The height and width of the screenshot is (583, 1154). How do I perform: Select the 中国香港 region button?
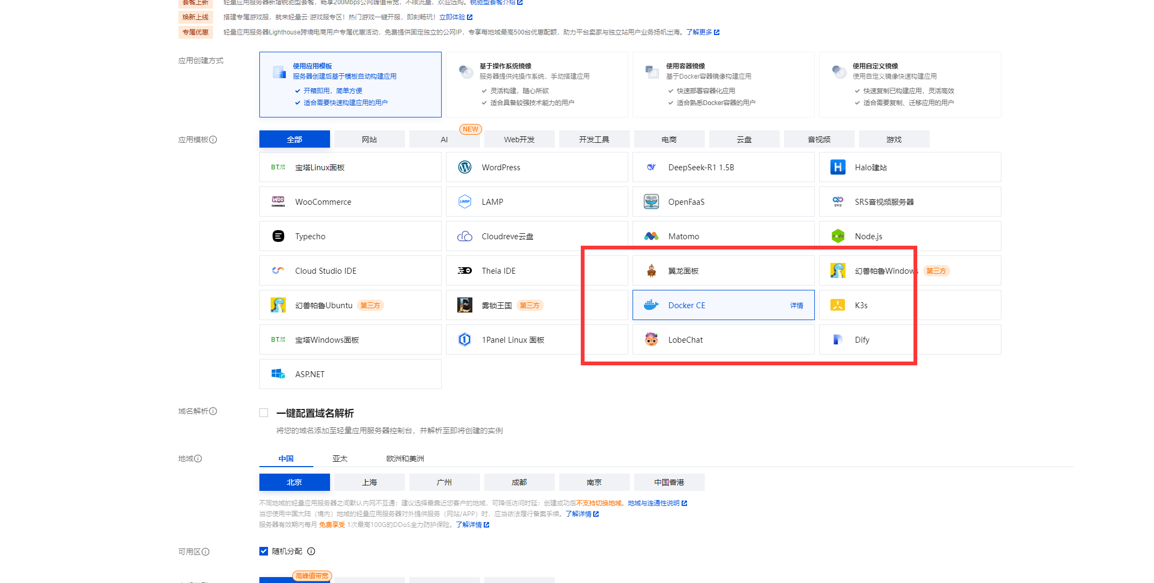[669, 482]
